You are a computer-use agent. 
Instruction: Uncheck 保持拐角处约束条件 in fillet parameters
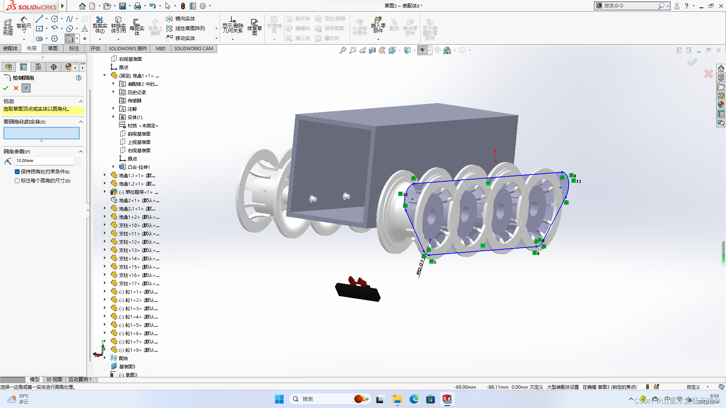(x=17, y=172)
